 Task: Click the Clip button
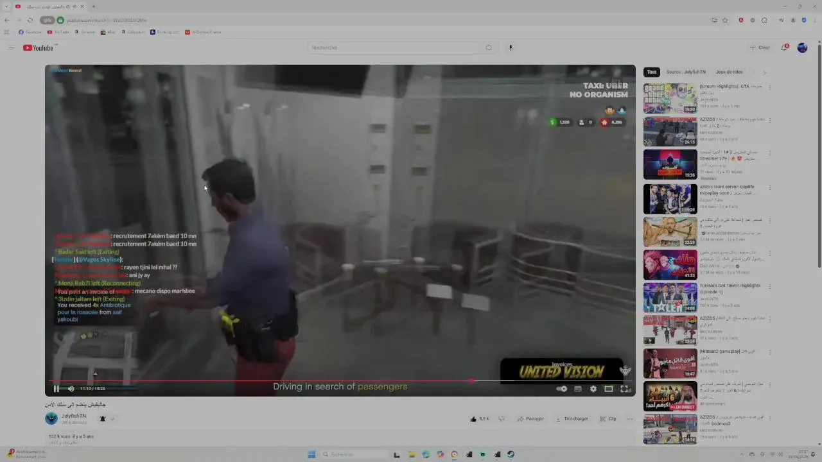click(x=608, y=419)
